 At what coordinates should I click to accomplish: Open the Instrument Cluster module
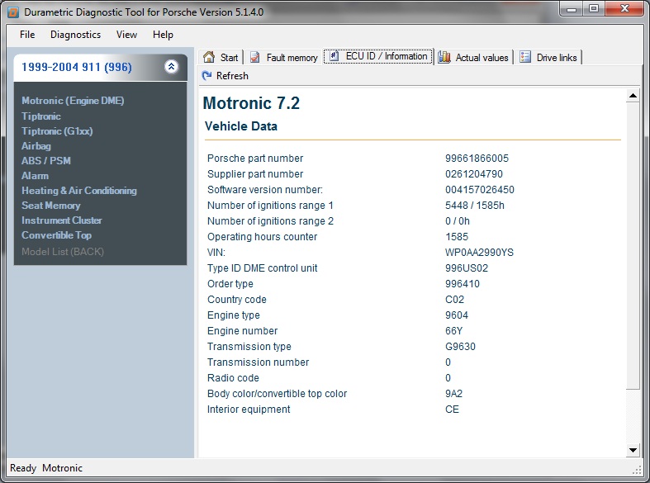coord(62,220)
